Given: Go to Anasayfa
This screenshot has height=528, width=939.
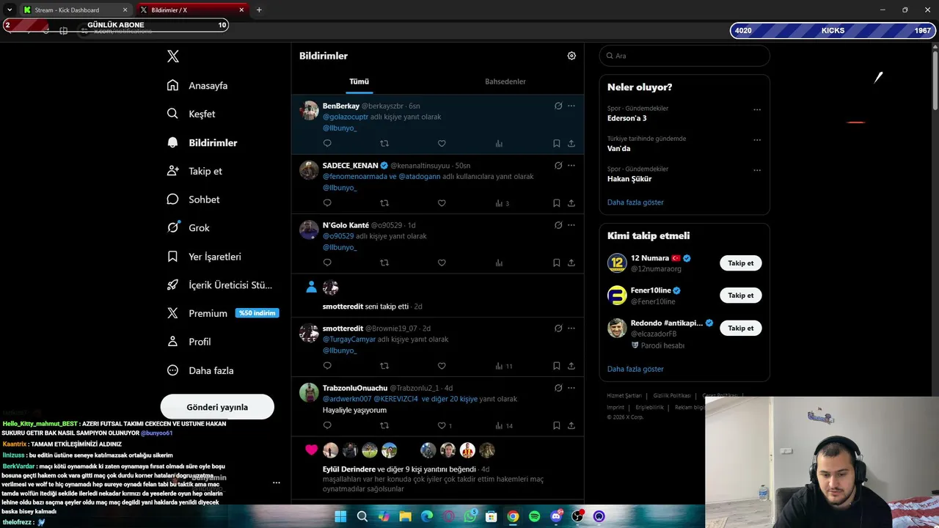Looking at the screenshot, I should (x=198, y=86).
